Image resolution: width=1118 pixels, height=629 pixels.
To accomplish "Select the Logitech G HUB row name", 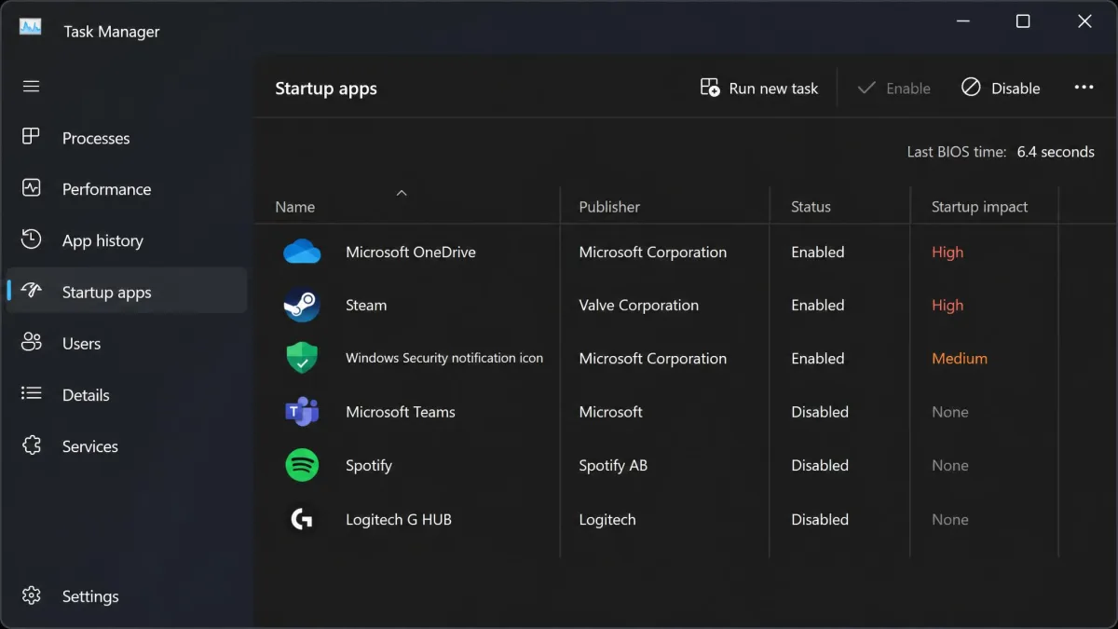I will coord(399,519).
